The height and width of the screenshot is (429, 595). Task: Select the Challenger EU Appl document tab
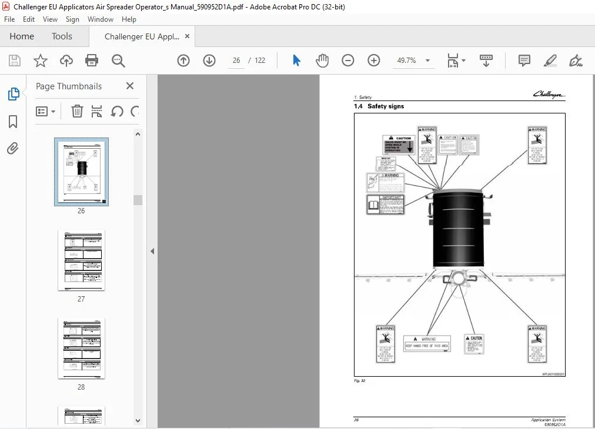(142, 37)
